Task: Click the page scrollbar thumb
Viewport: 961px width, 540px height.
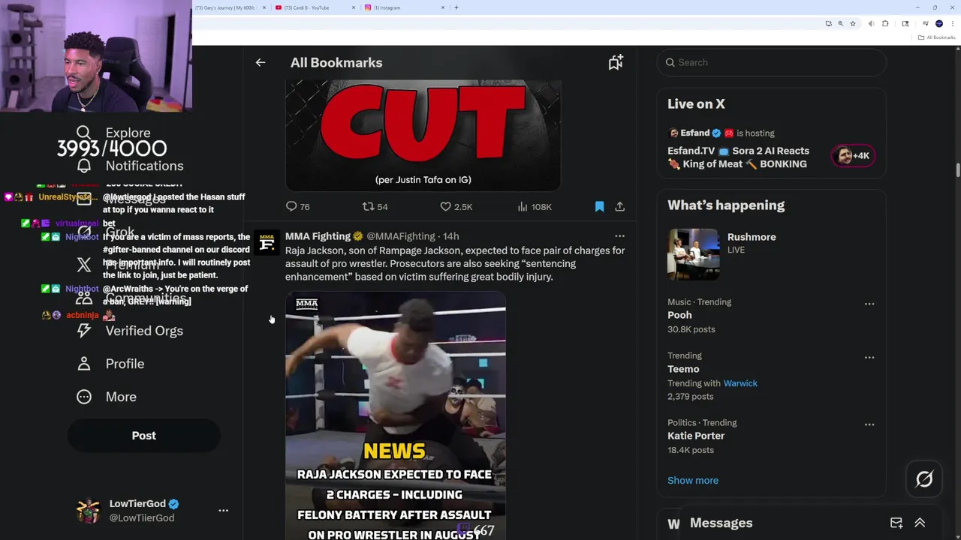Action: [x=957, y=170]
